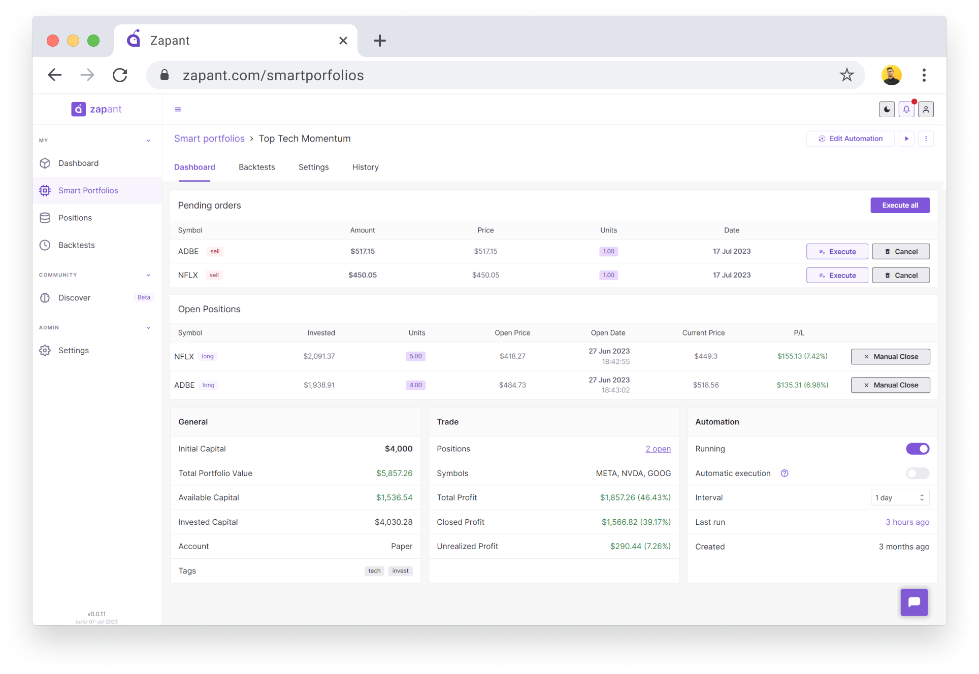
Task: Click the Edit Automation button
Action: 850,139
